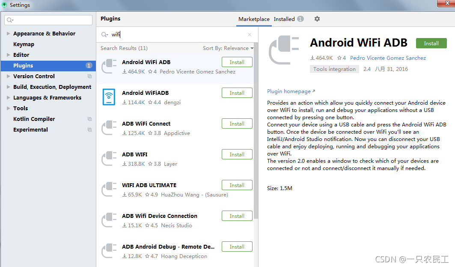Image resolution: width=455 pixels, height=267 pixels.
Task: Install Android WiFi ADB from the list
Action: (237, 62)
